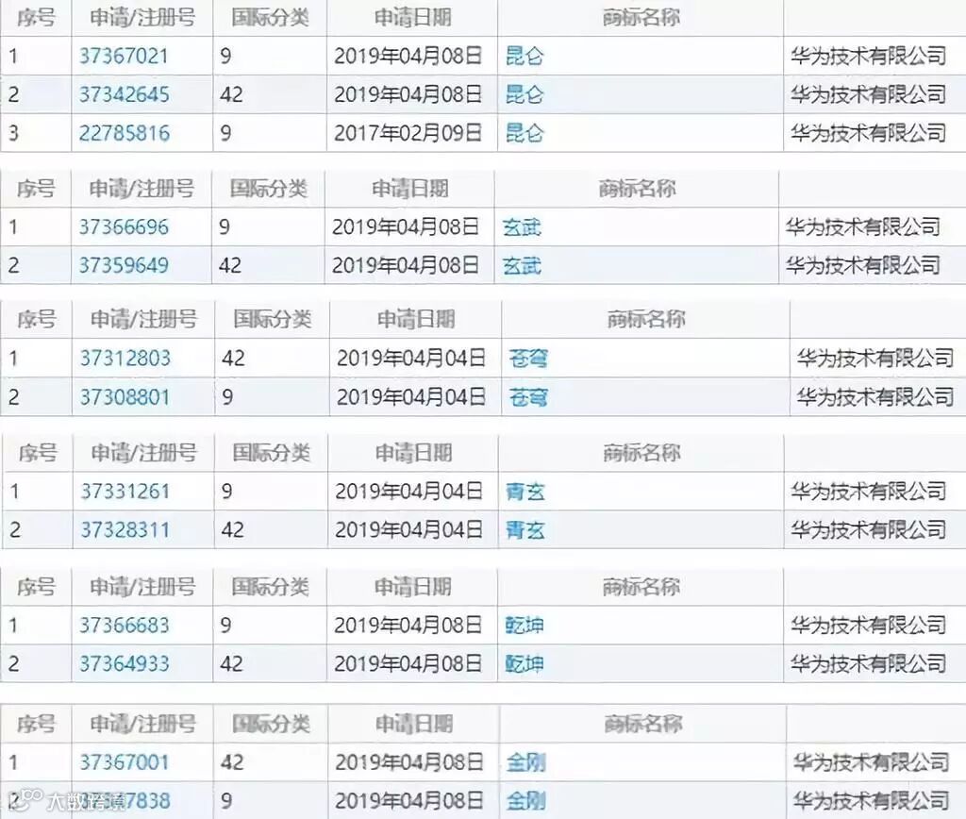Select 华为技术有限公司 in row 37367001

point(871,762)
